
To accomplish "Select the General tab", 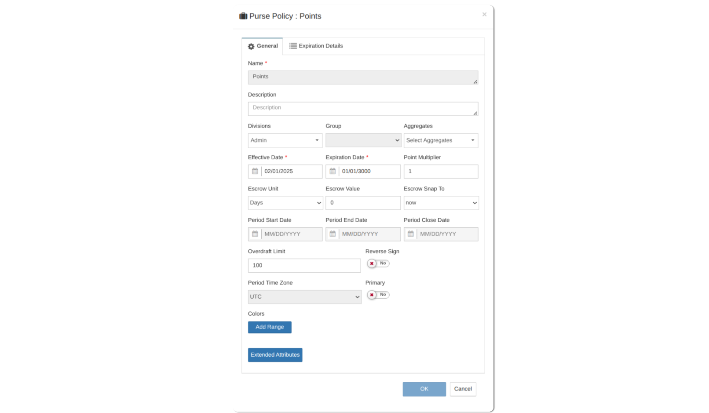I will coord(263,46).
